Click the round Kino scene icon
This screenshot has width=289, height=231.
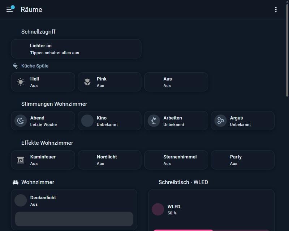[87, 121]
